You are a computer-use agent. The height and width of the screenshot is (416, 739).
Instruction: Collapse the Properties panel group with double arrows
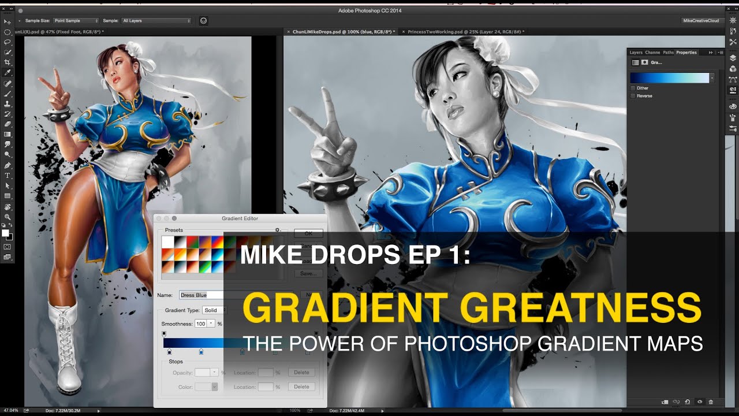pos(711,53)
